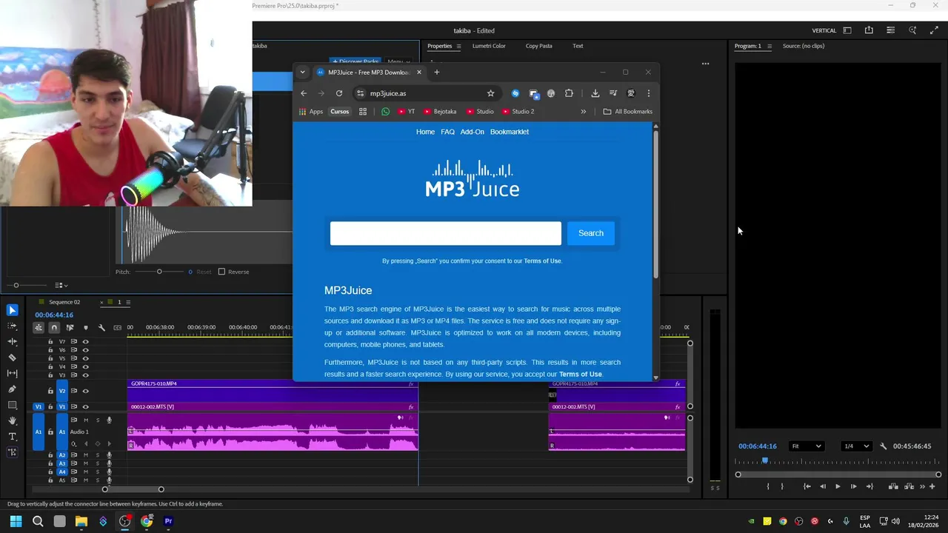Switch to the Source: (no clips) tab
The width and height of the screenshot is (948, 533).
tap(804, 46)
